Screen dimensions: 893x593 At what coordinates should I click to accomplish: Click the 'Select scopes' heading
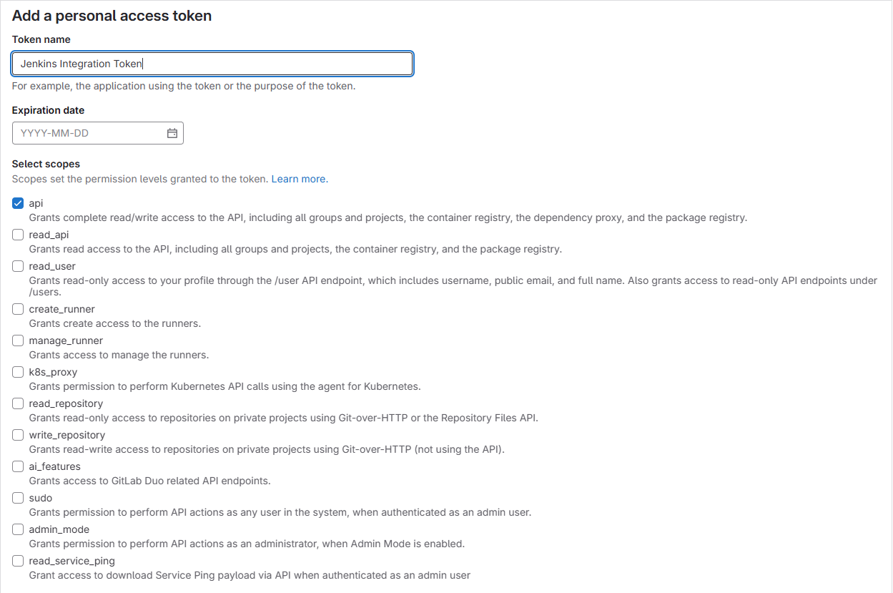tap(46, 164)
